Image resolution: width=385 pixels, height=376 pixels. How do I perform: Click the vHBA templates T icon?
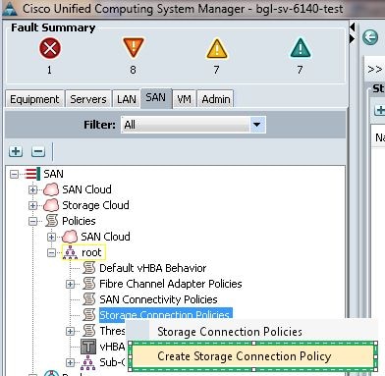coord(88,347)
